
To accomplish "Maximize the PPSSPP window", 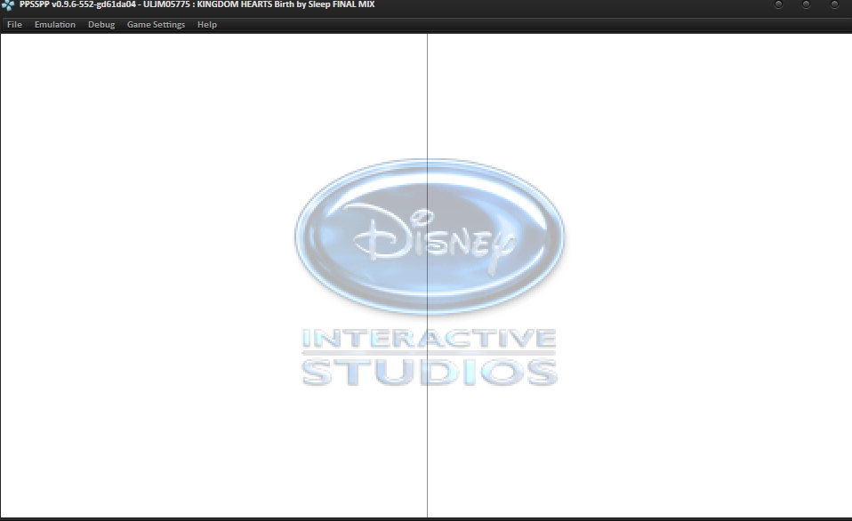I will pos(807,5).
